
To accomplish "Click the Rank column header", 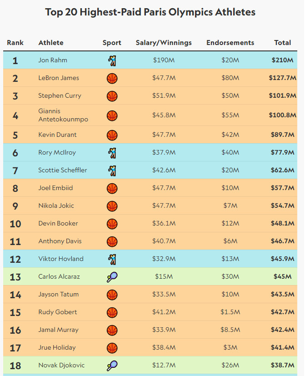I will [x=15, y=43].
